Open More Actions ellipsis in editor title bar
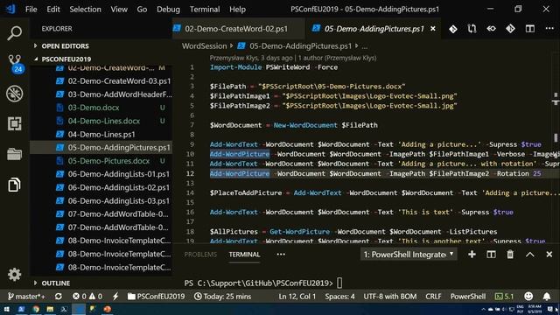This screenshot has width=560, height=315. click(x=549, y=29)
